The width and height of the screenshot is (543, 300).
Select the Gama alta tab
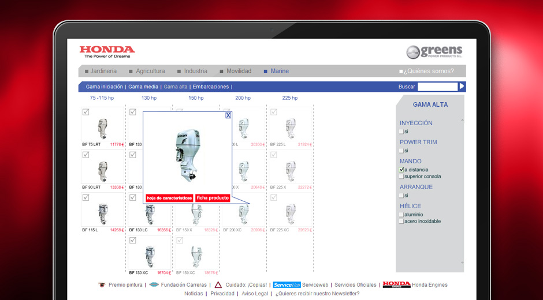[176, 87]
